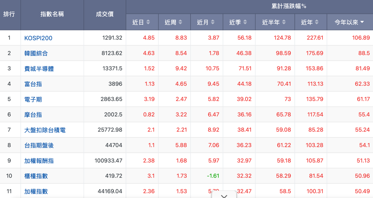Select 電子期 price 2863.65
This screenshot has height=198, width=373.
[111, 99]
